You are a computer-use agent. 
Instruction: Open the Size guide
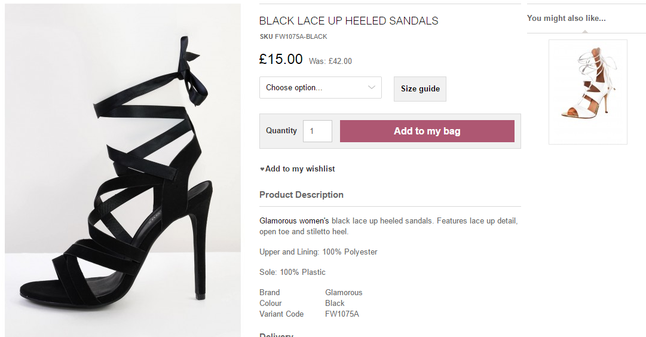tap(420, 89)
